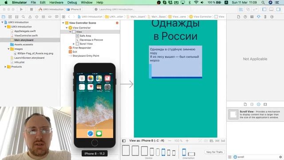The width and height of the screenshot is (284, 160).
Task: Go back in editor history
Action: 69,17
